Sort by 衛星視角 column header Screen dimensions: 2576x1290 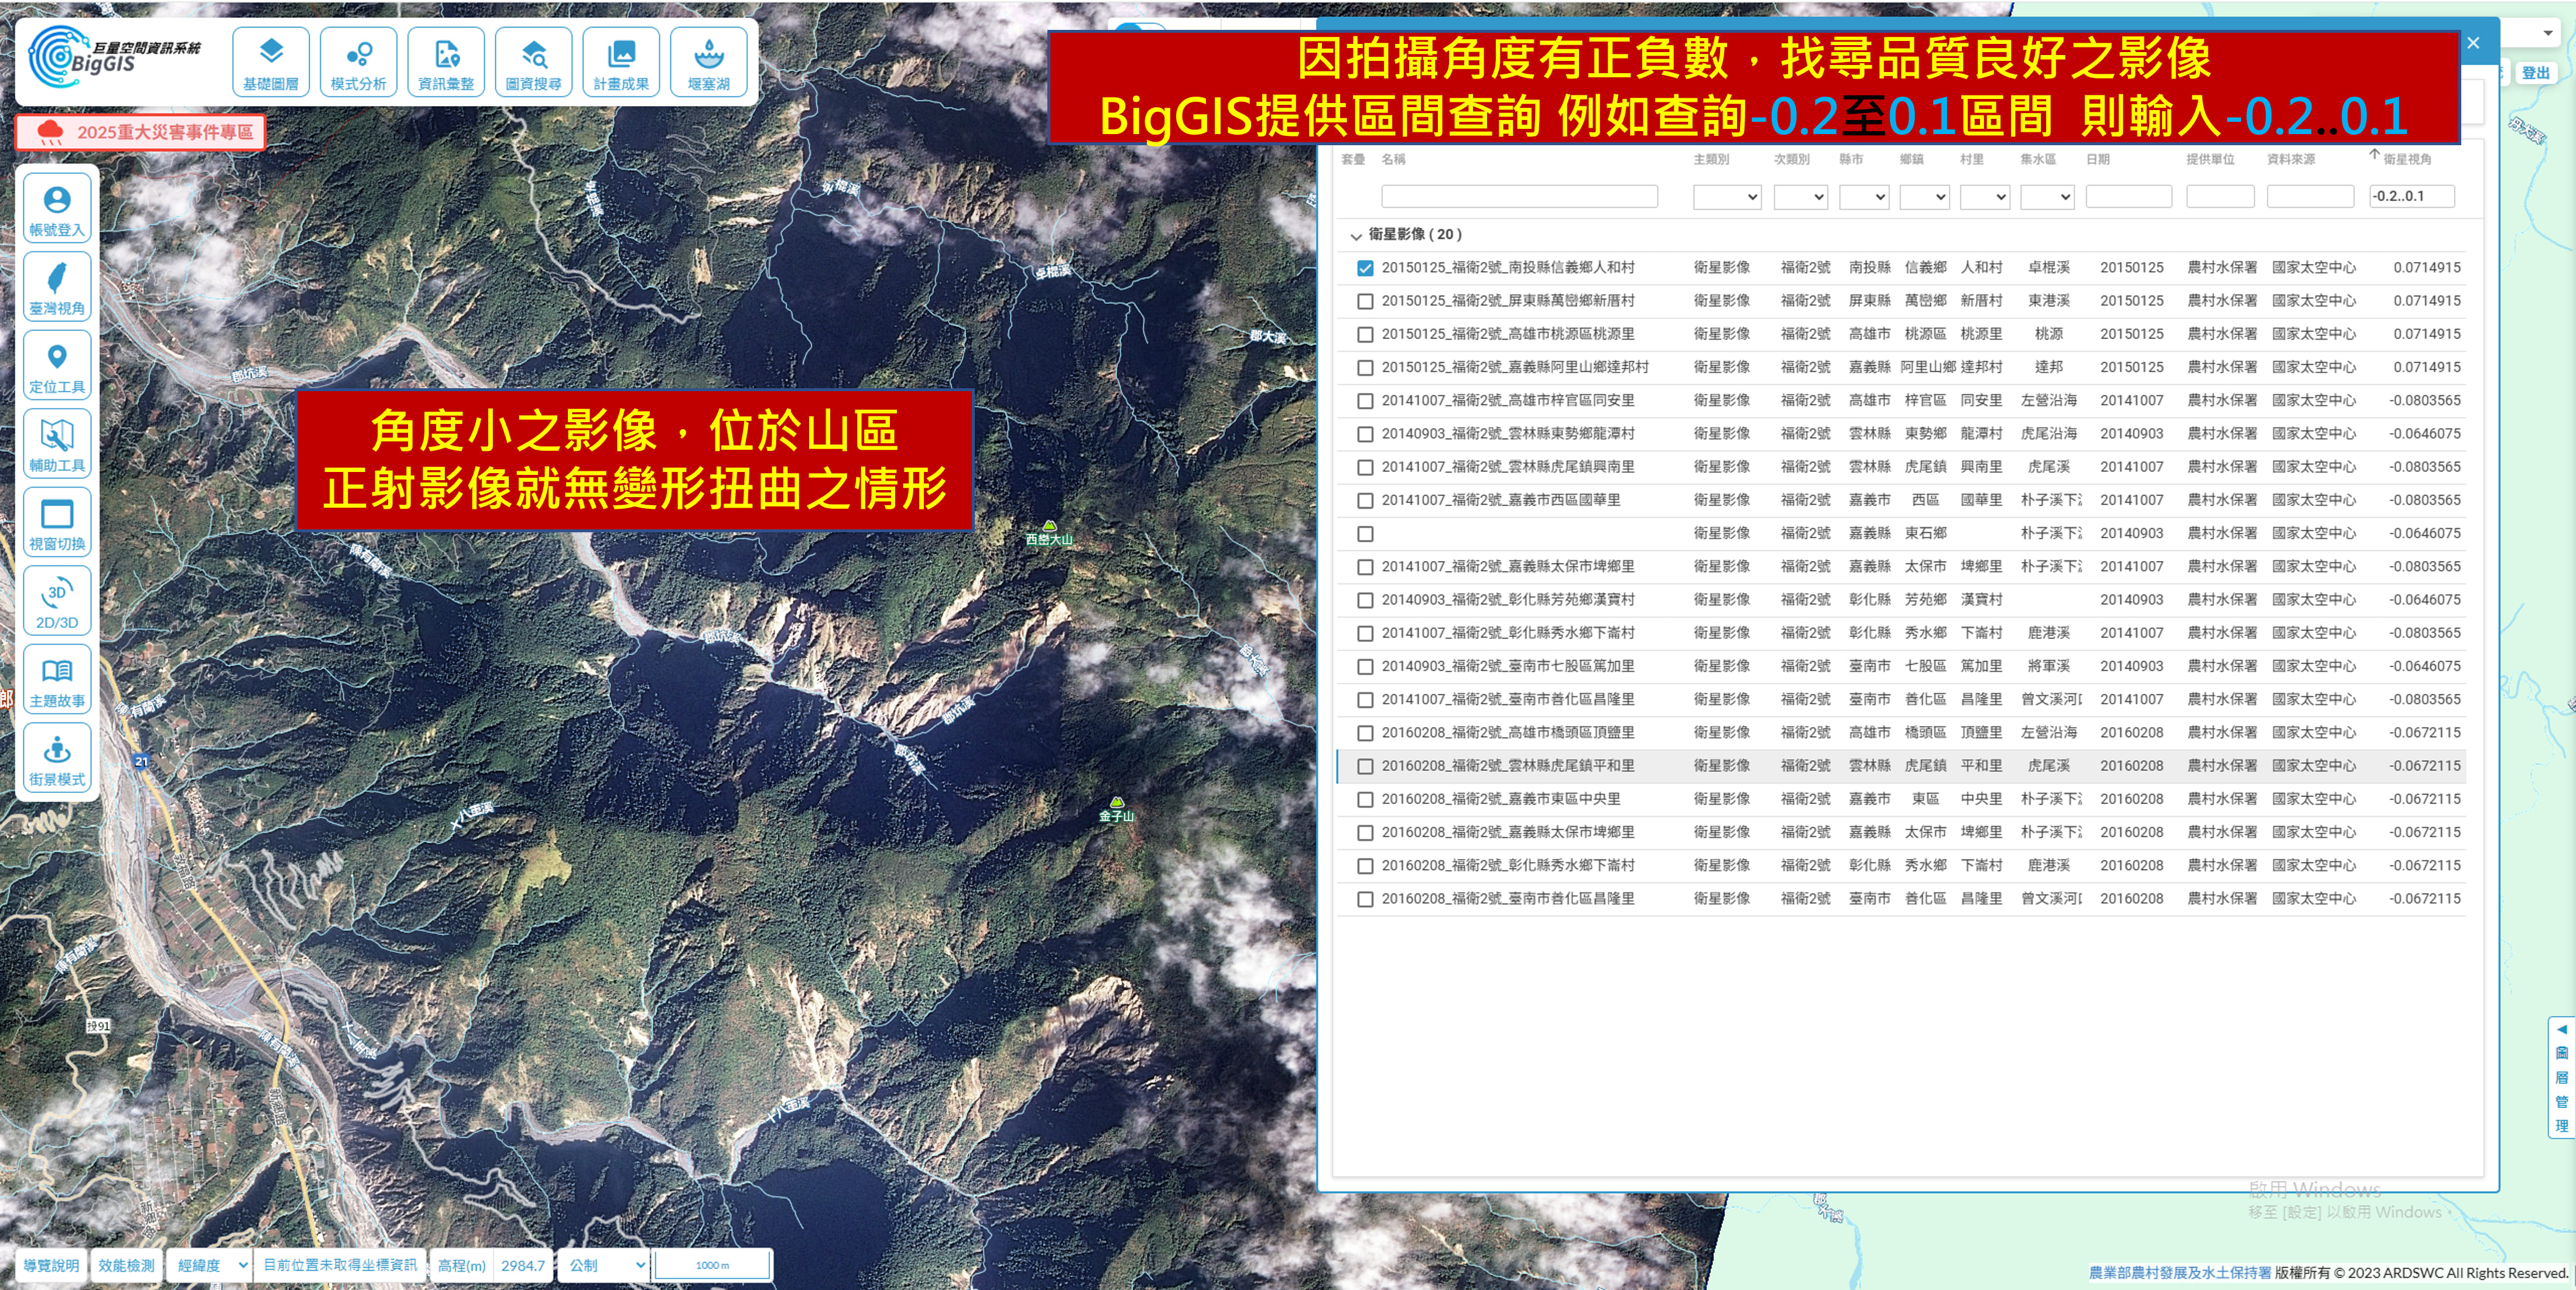click(x=2406, y=159)
